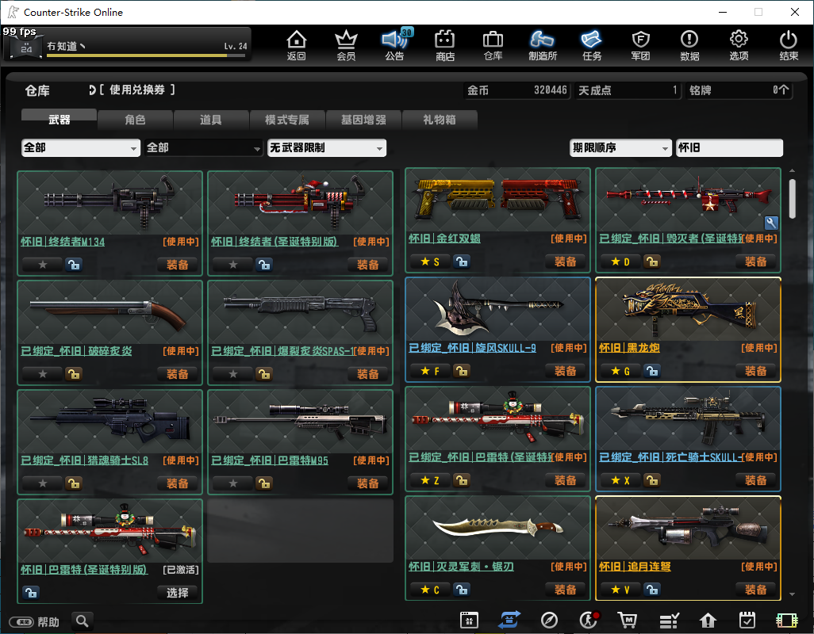Switch to the 基因增强 tab
This screenshot has width=814, height=634.
coord(363,120)
